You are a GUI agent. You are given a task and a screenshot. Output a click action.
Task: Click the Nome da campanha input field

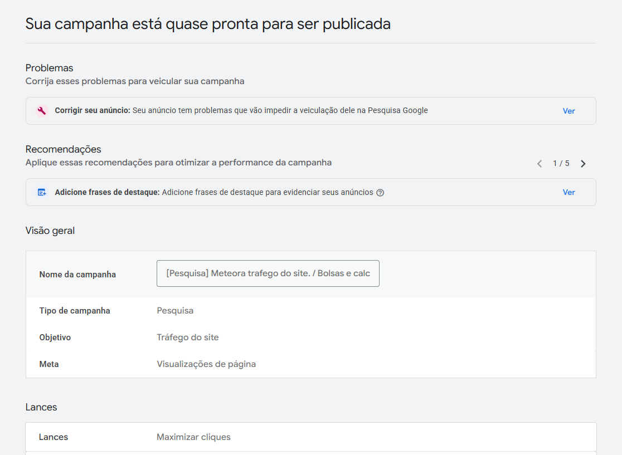(x=268, y=273)
